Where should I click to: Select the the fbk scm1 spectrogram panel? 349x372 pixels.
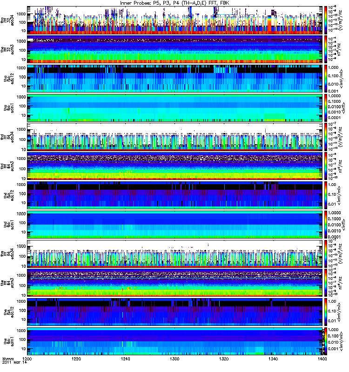[x=175, y=341]
